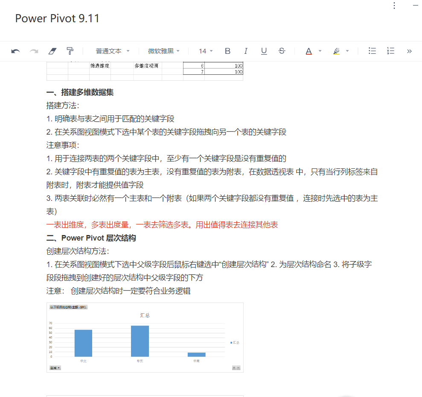This screenshot has width=422, height=397.
Task: Click the 华南 bar in the chart
Action: click(196, 355)
